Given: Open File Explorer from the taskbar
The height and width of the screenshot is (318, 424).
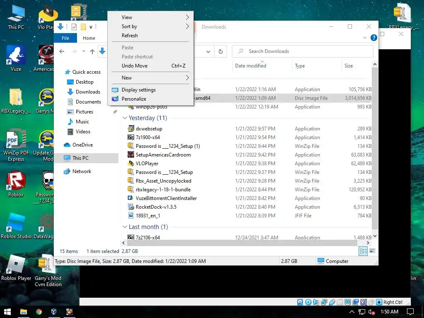Looking at the screenshot, I should pos(24,312).
